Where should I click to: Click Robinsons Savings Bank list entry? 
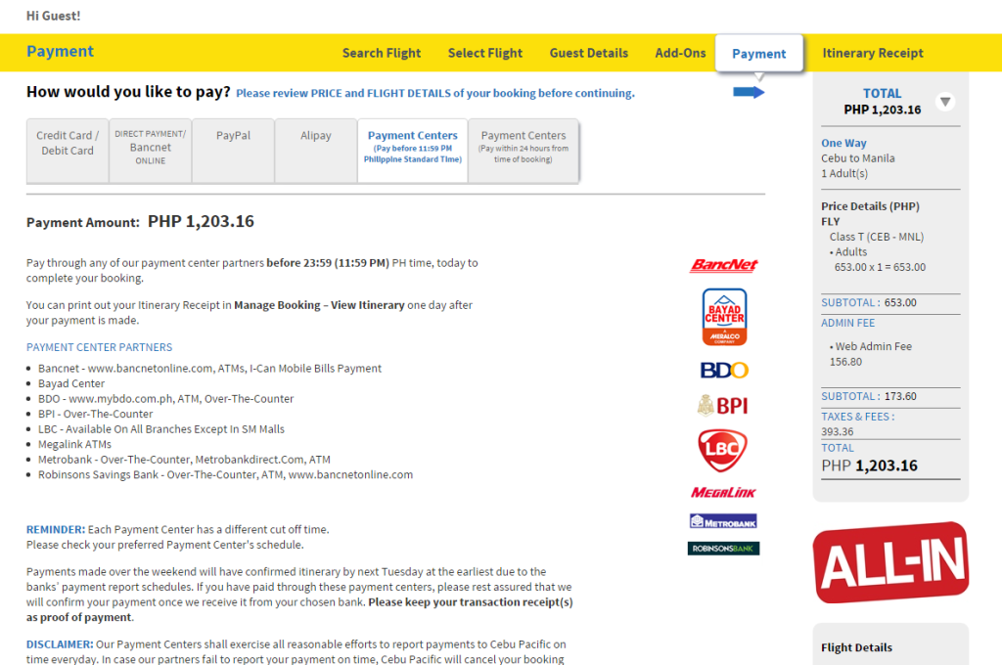pos(225,474)
